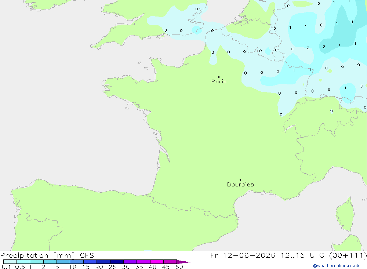Click the Dourbies location marker dot
The image size is (367, 269).
pos(240,180)
